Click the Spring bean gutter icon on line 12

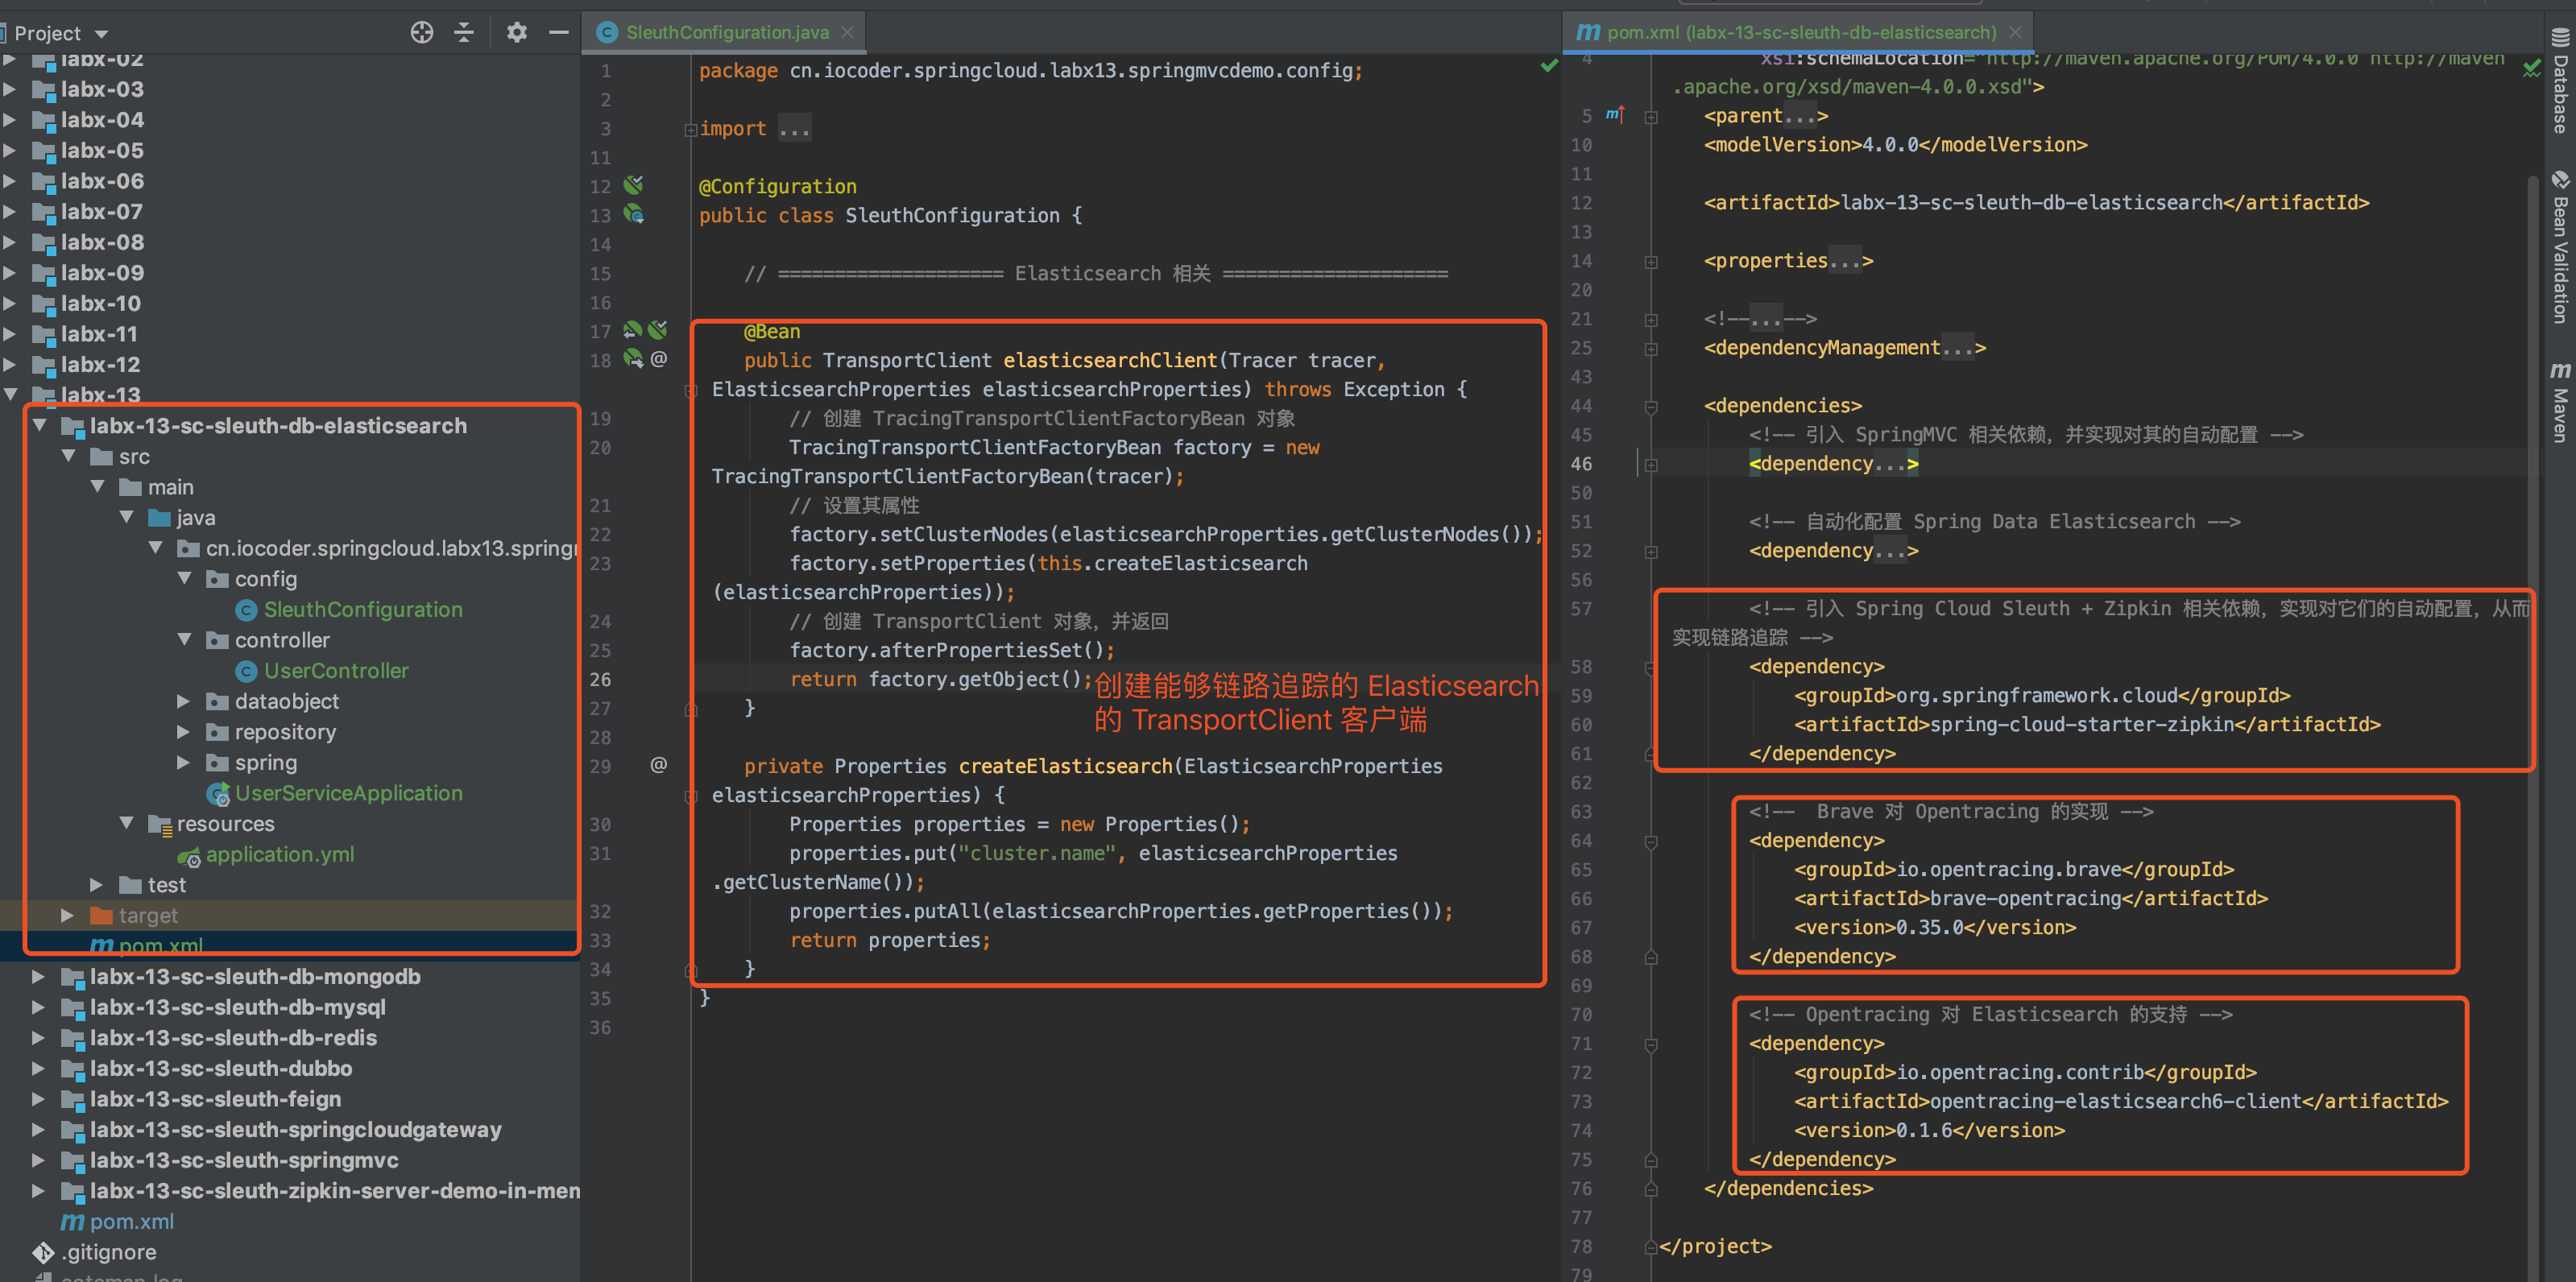coord(633,185)
